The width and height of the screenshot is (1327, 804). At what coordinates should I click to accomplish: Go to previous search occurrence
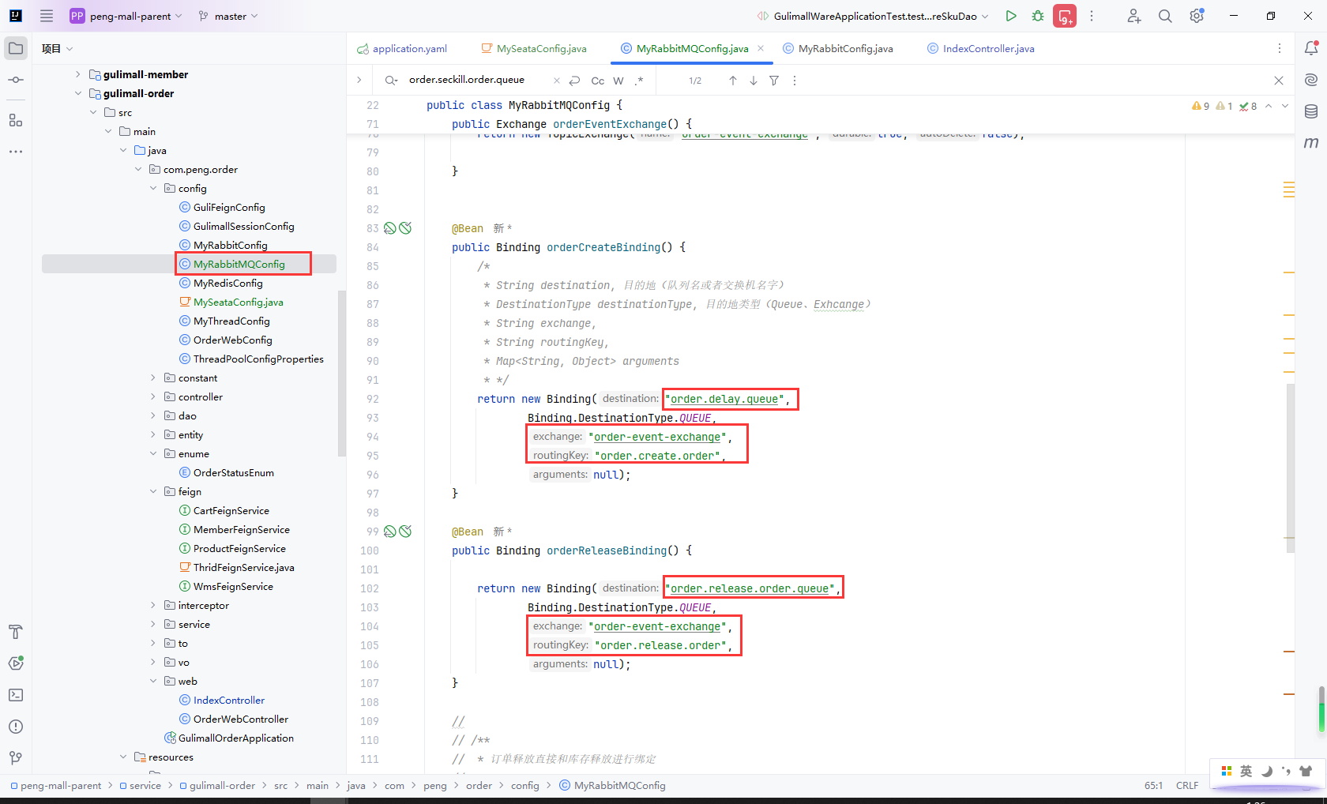pos(733,81)
